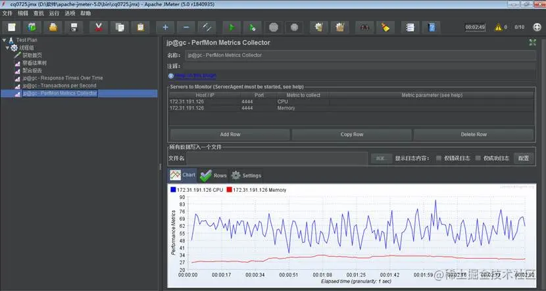
Task: Select Test Plan in the tree
Action: point(26,40)
